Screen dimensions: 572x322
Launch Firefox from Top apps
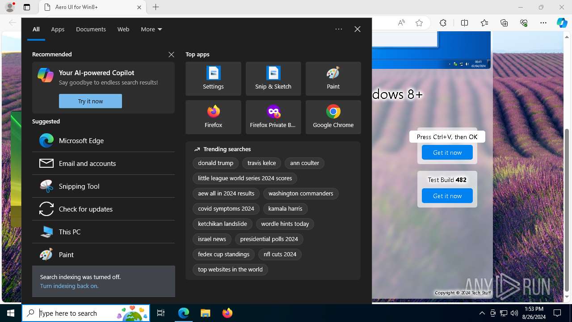[x=213, y=117]
